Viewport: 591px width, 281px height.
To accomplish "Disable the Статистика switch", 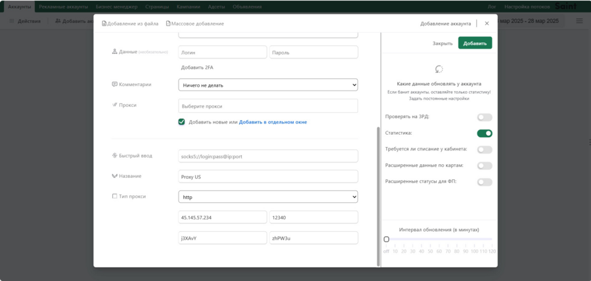I will point(485,133).
